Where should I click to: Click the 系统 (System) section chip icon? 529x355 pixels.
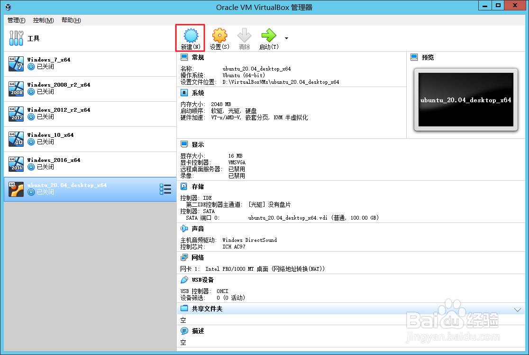[184, 93]
